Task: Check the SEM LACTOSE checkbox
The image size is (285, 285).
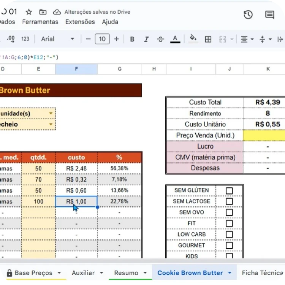Action: 229,201
